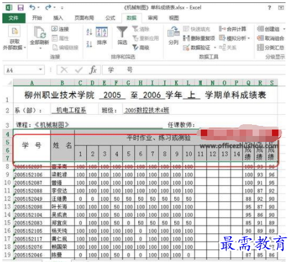Click the 分类汇总 subtotal button
292x262 pixels.
coord(270,48)
